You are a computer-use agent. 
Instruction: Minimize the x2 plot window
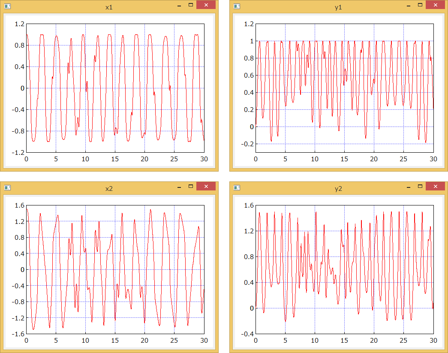[179, 187]
